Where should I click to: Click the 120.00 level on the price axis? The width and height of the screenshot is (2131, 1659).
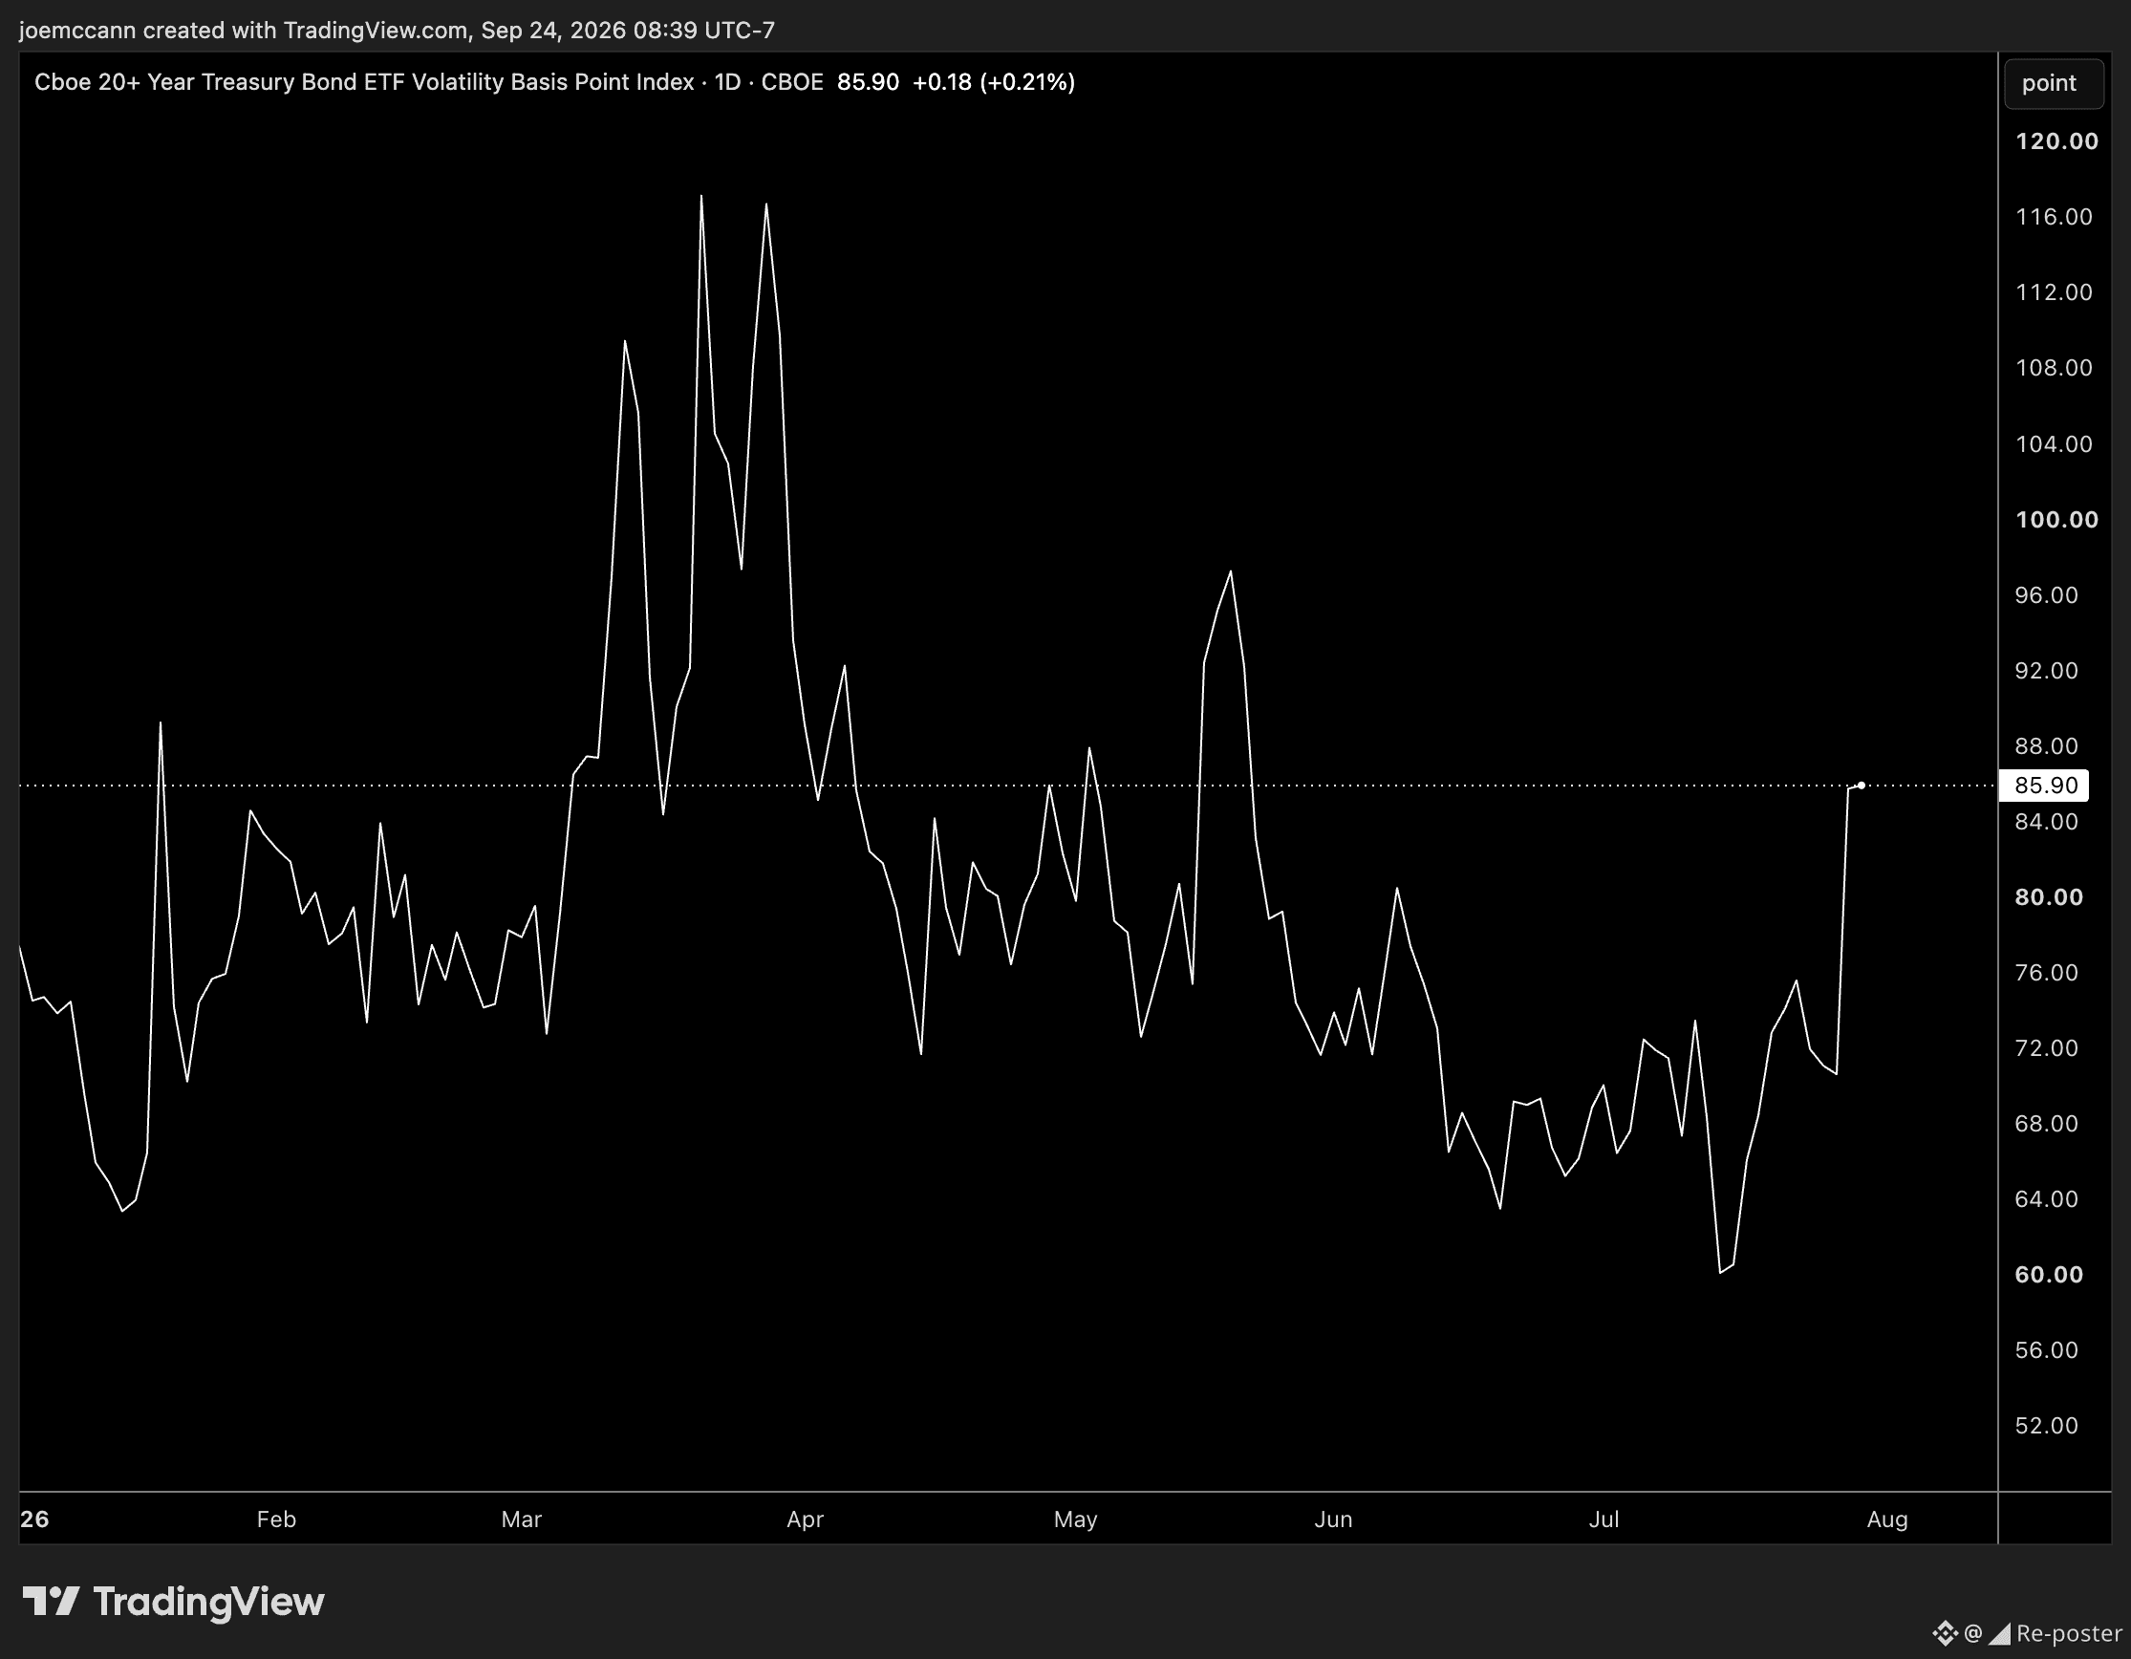tap(2056, 141)
